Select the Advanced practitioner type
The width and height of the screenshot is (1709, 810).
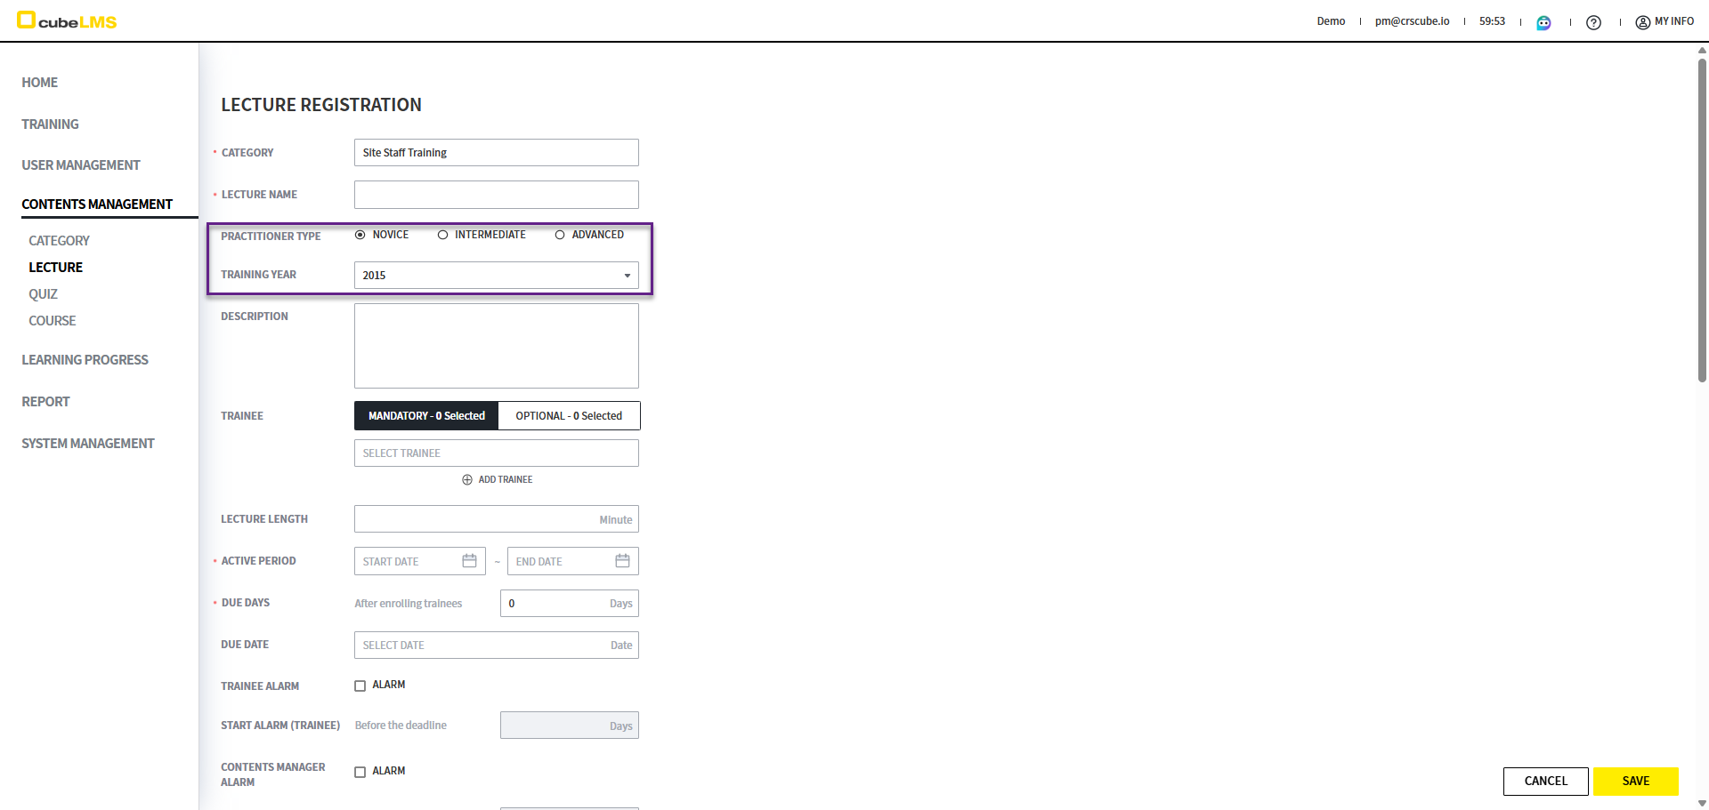[x=560, y=235]
